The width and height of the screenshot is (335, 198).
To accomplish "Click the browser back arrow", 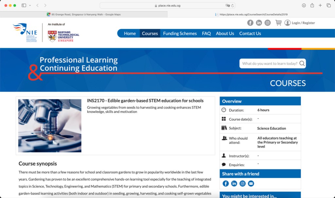I will (38, 5).
